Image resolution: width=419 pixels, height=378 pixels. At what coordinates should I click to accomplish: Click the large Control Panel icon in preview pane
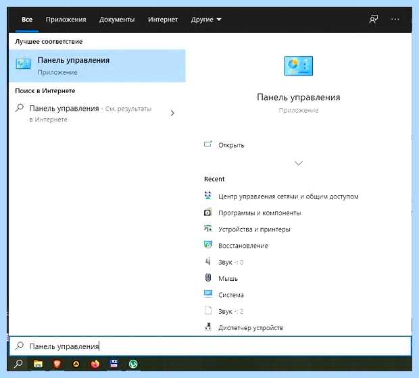[299, 65]
